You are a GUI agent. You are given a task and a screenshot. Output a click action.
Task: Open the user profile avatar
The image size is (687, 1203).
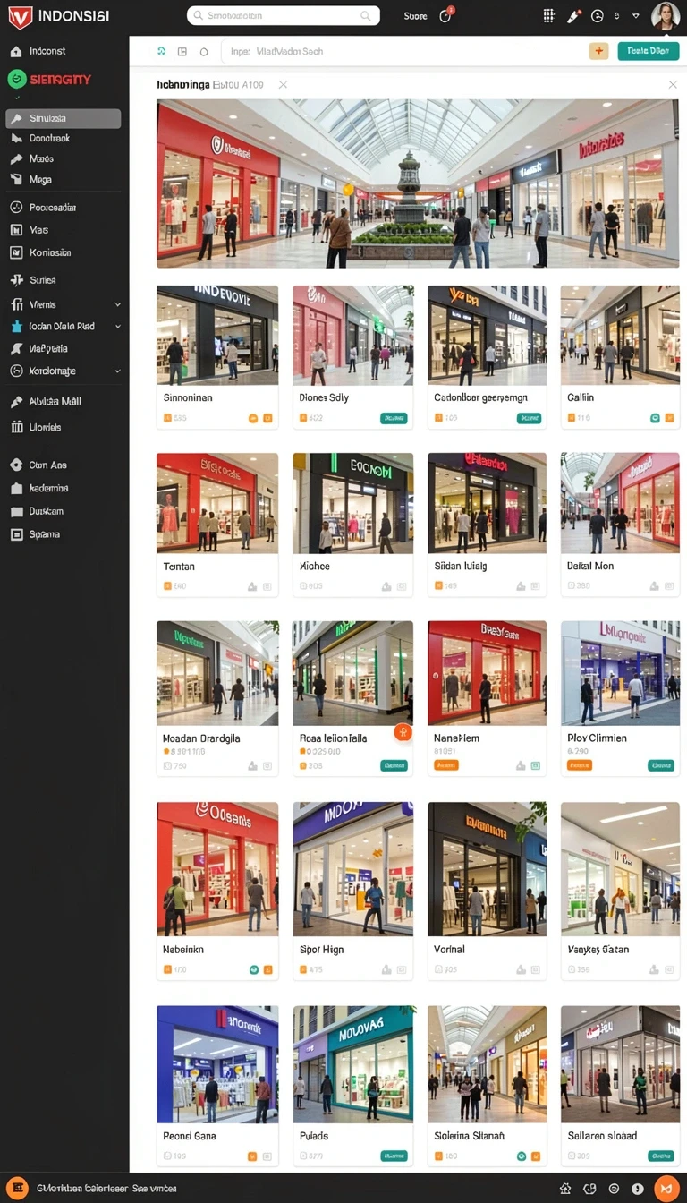pos(666,16)
